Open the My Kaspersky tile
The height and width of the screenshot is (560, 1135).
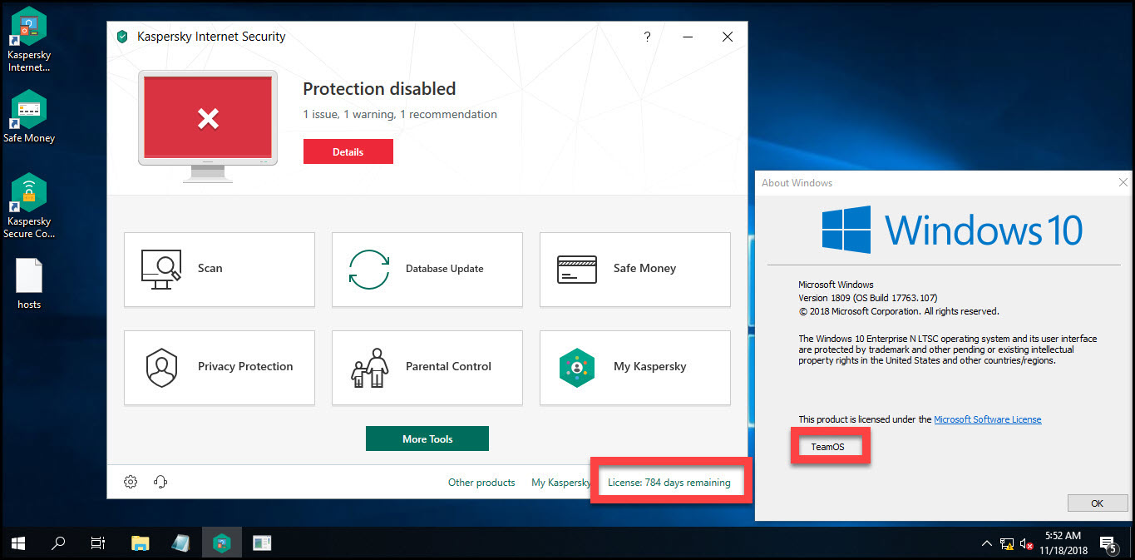(x=635, y=368)
